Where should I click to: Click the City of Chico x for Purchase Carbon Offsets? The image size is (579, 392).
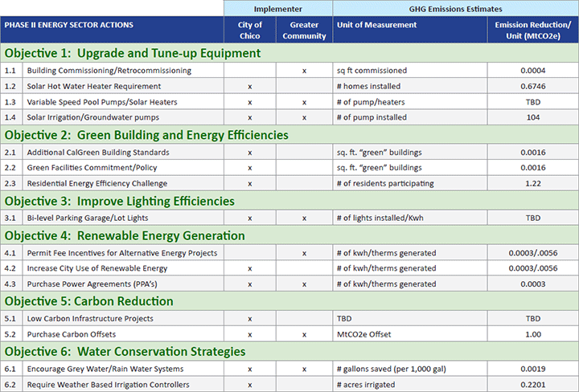pyautogui.click(x=250, y=334)
